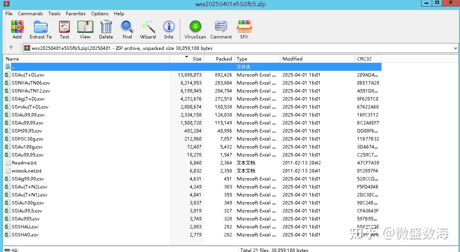This screenshot has height=252, width=460.
Task: Open the Commands menu
Action: (30, 13)
